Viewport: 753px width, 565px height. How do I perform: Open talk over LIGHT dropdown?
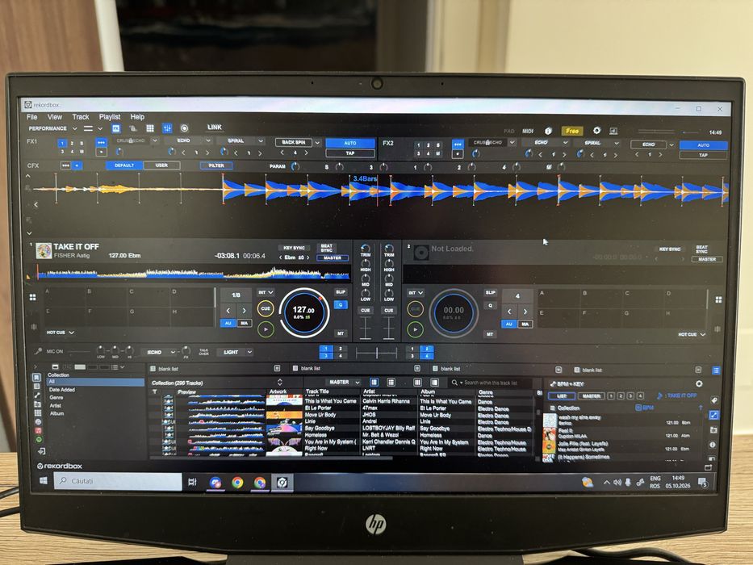pos(249,352)
